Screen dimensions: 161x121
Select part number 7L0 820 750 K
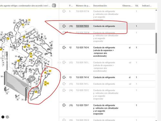pos(82,26)
